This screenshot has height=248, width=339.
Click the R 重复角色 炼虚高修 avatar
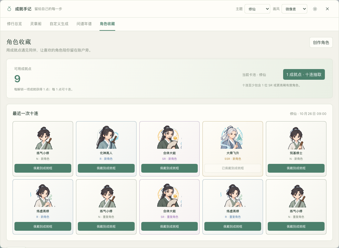point(233,196)
